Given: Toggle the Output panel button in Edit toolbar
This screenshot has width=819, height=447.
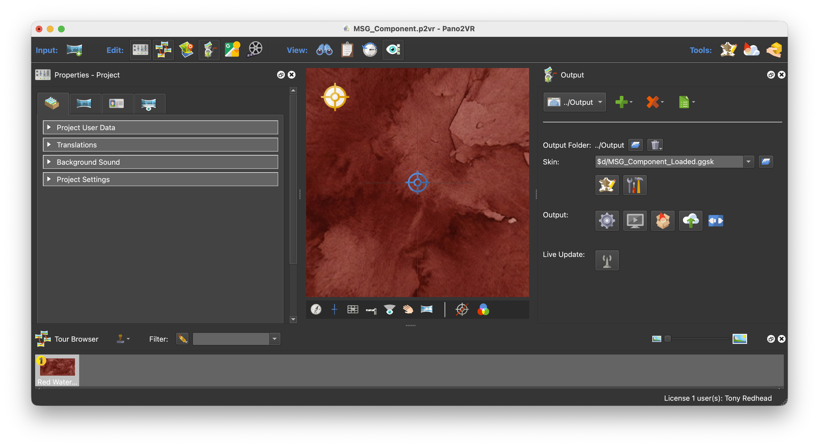Looking at the screenshot, I should pos(209,50).
